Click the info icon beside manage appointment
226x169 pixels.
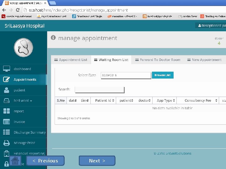tap(53, 38)
